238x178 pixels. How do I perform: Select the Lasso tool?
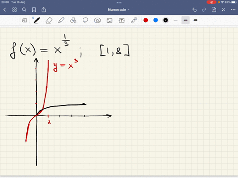[x=85, y=20]
